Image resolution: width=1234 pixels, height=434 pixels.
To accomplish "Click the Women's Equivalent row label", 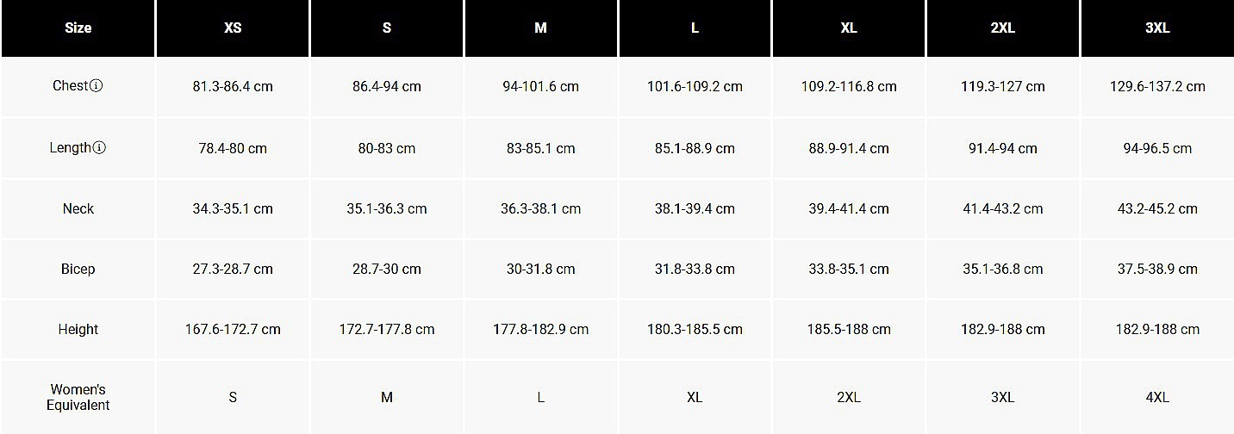I will [78, 397].
